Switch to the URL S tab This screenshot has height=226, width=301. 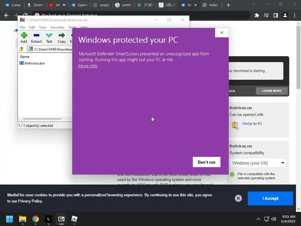click(168, 5)
